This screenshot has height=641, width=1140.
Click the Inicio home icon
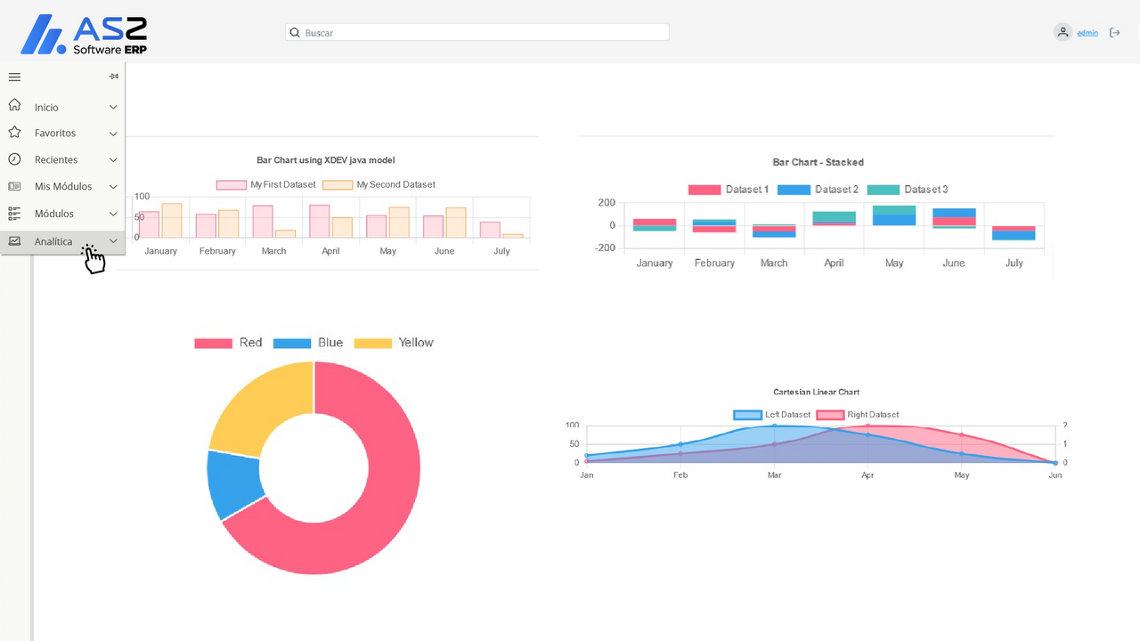pyautogui.click(x=14, y=106)
